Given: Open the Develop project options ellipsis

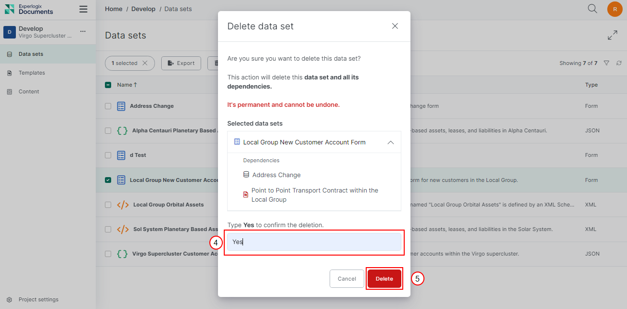Looking at the screenshot, I should (x=83, y=31).
